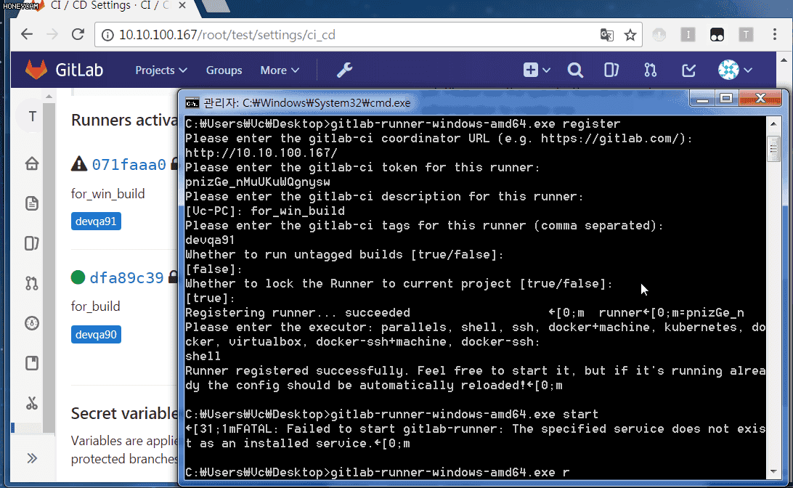
Task: Expand sidebar with double chevron
Action: (32, 458)
